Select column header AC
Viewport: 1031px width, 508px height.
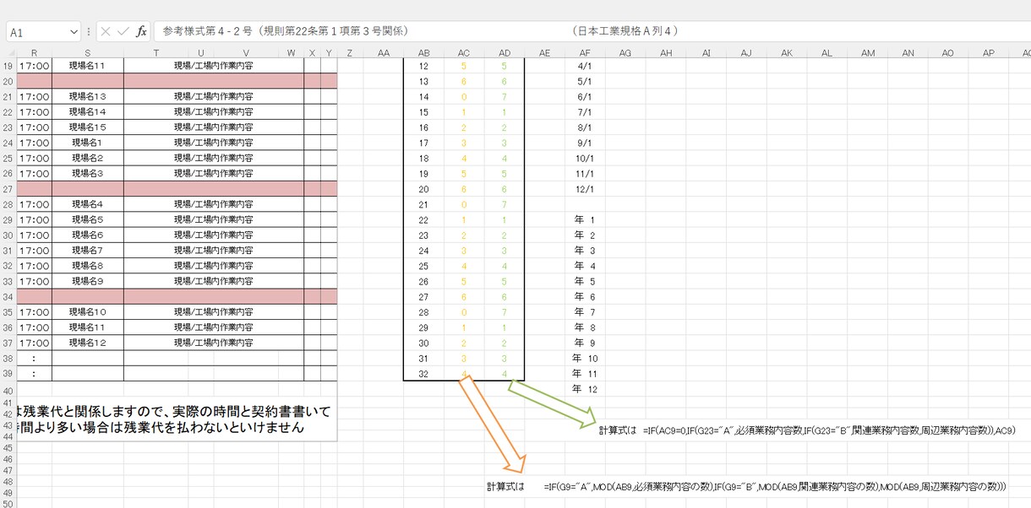464,52
